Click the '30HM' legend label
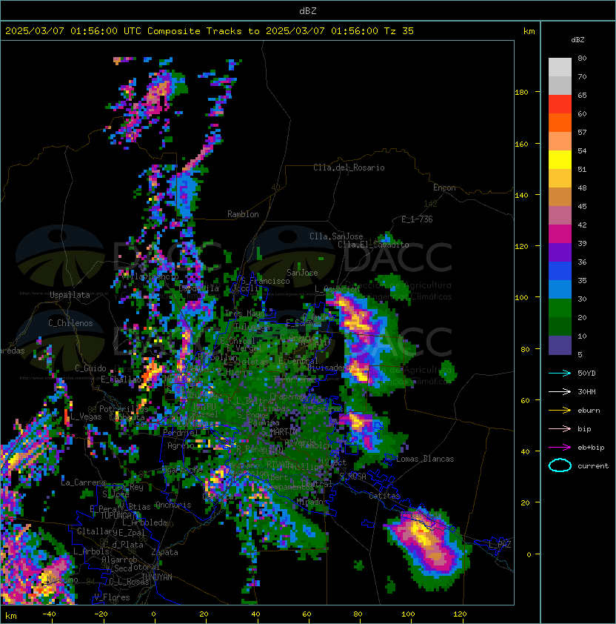 586,391
